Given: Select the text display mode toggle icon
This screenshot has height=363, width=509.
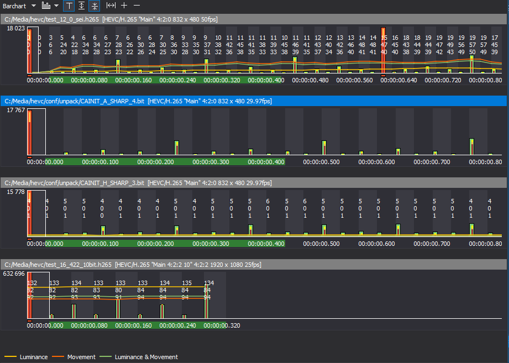Looking at the screenshot, I should [x=69, y=6].
